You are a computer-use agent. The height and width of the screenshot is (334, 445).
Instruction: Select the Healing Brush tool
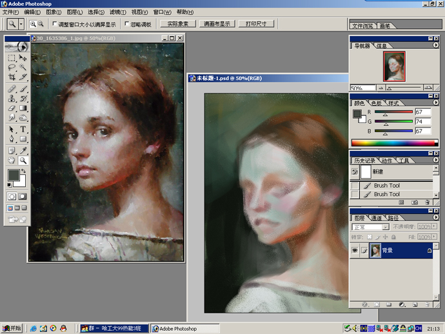pos(12,89)
